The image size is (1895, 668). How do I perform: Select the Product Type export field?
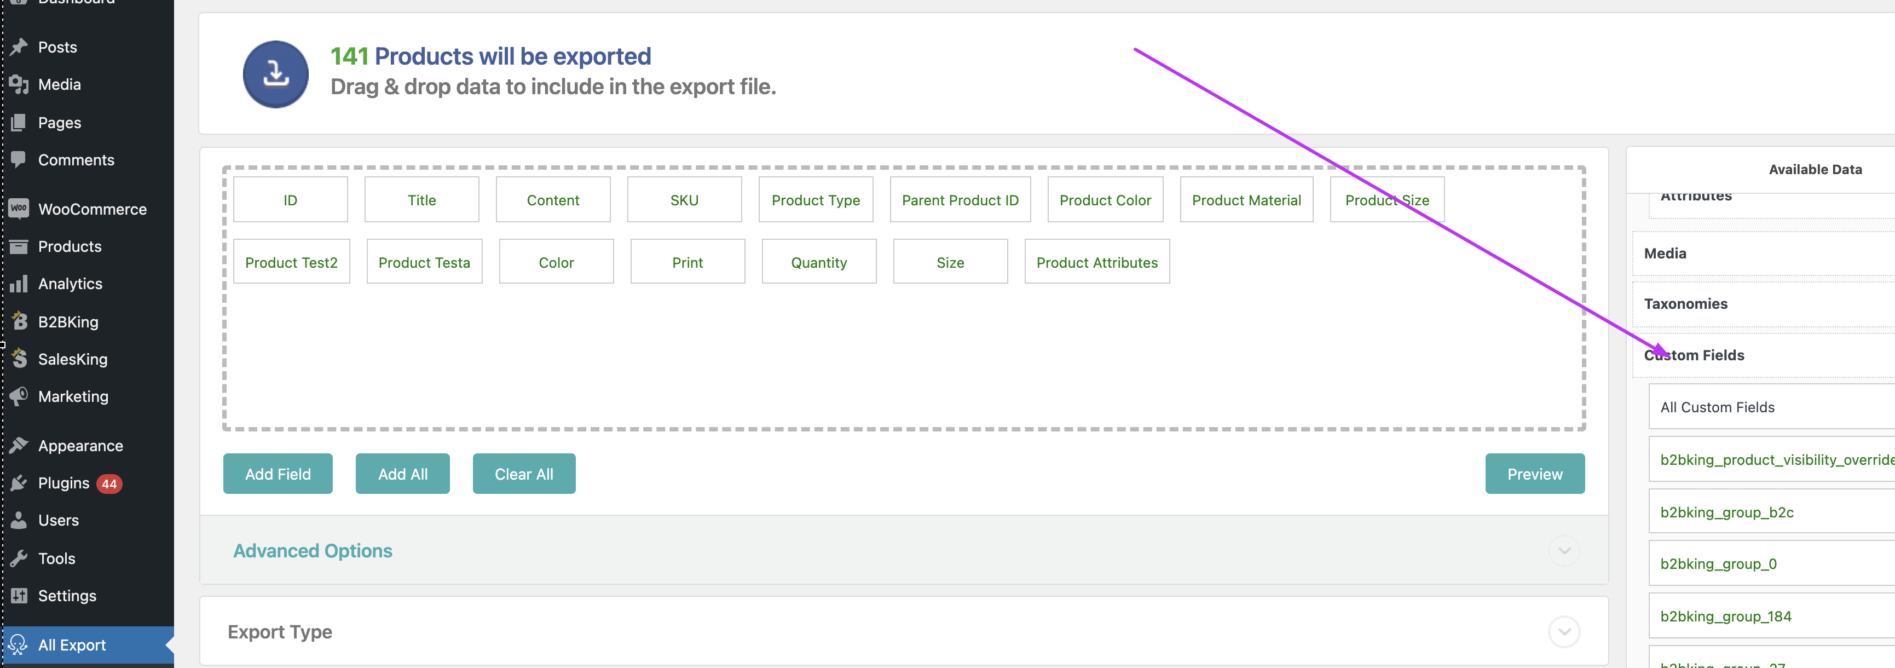click(x=816, y=199)
